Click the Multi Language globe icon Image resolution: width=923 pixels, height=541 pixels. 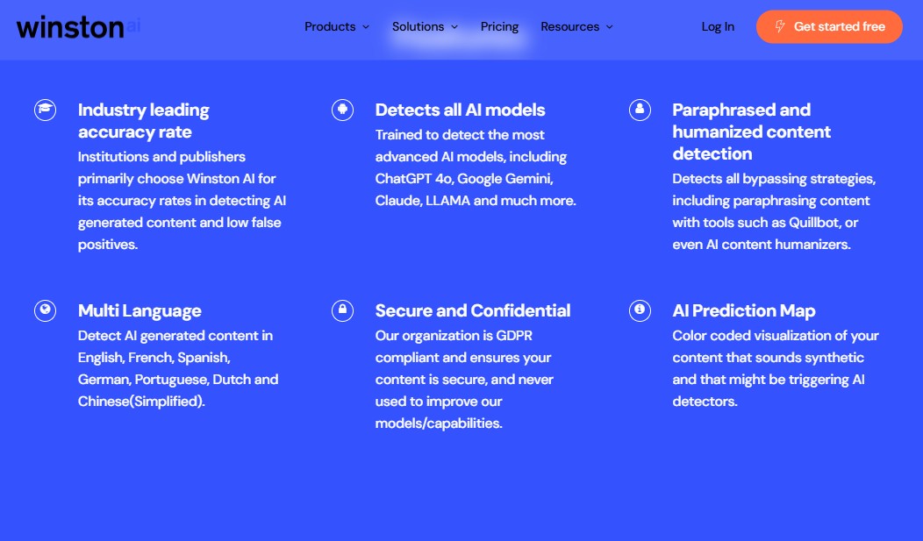[x=45, y=310]
